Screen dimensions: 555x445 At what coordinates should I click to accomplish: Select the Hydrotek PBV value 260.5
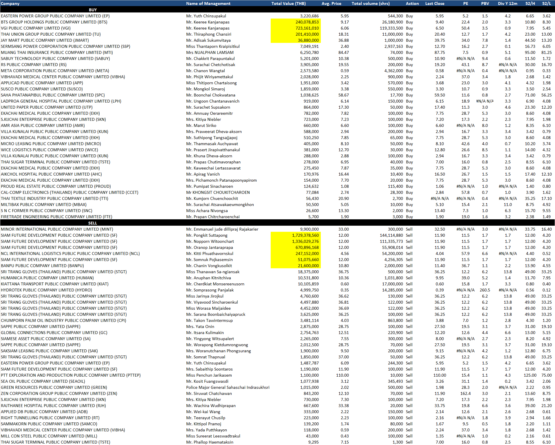point(485,290)
